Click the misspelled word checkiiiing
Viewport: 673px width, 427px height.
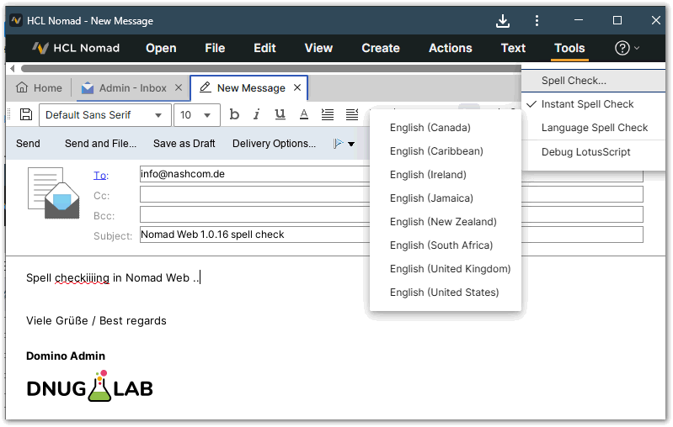[82, 278]
